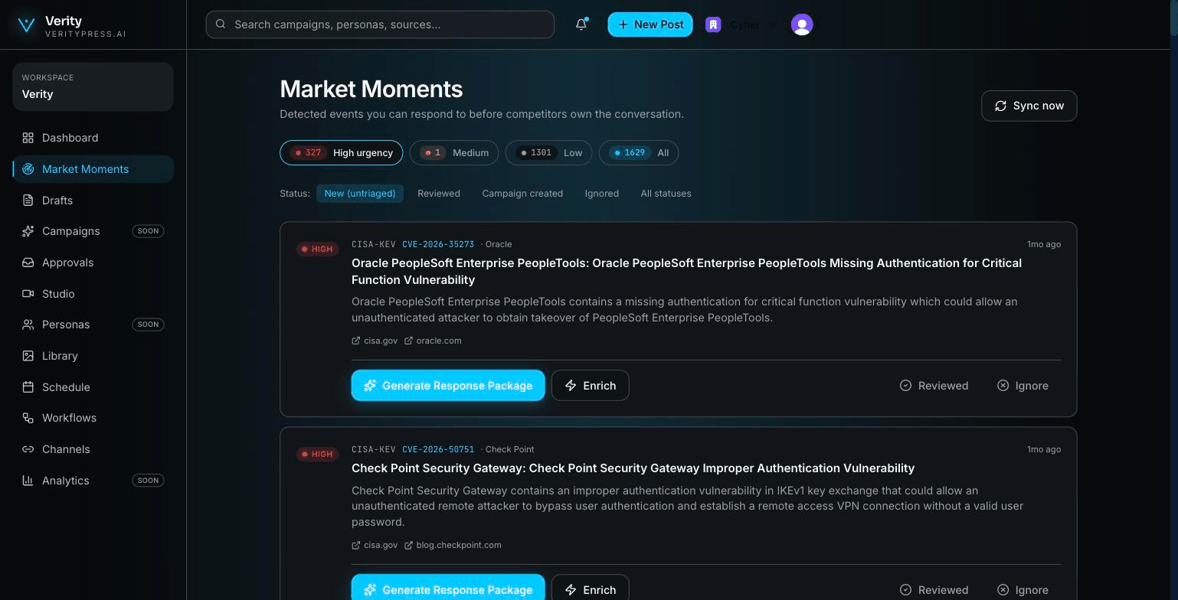Click the HIGH urgency badge on Oracle PeopleSoft card

pyautogui.click(x=317, y=249)
